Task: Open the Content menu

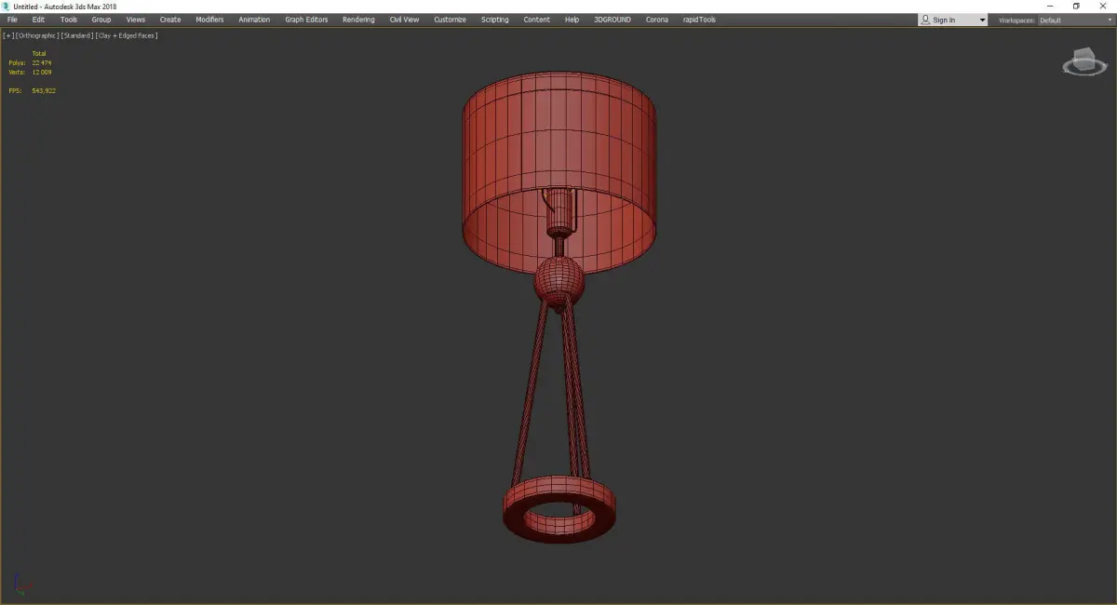Action: click(536, 20)
